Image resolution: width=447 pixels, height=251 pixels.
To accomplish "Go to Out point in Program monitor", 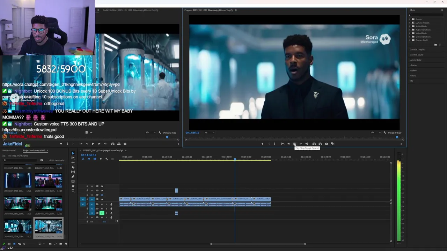I will [307, 144].
